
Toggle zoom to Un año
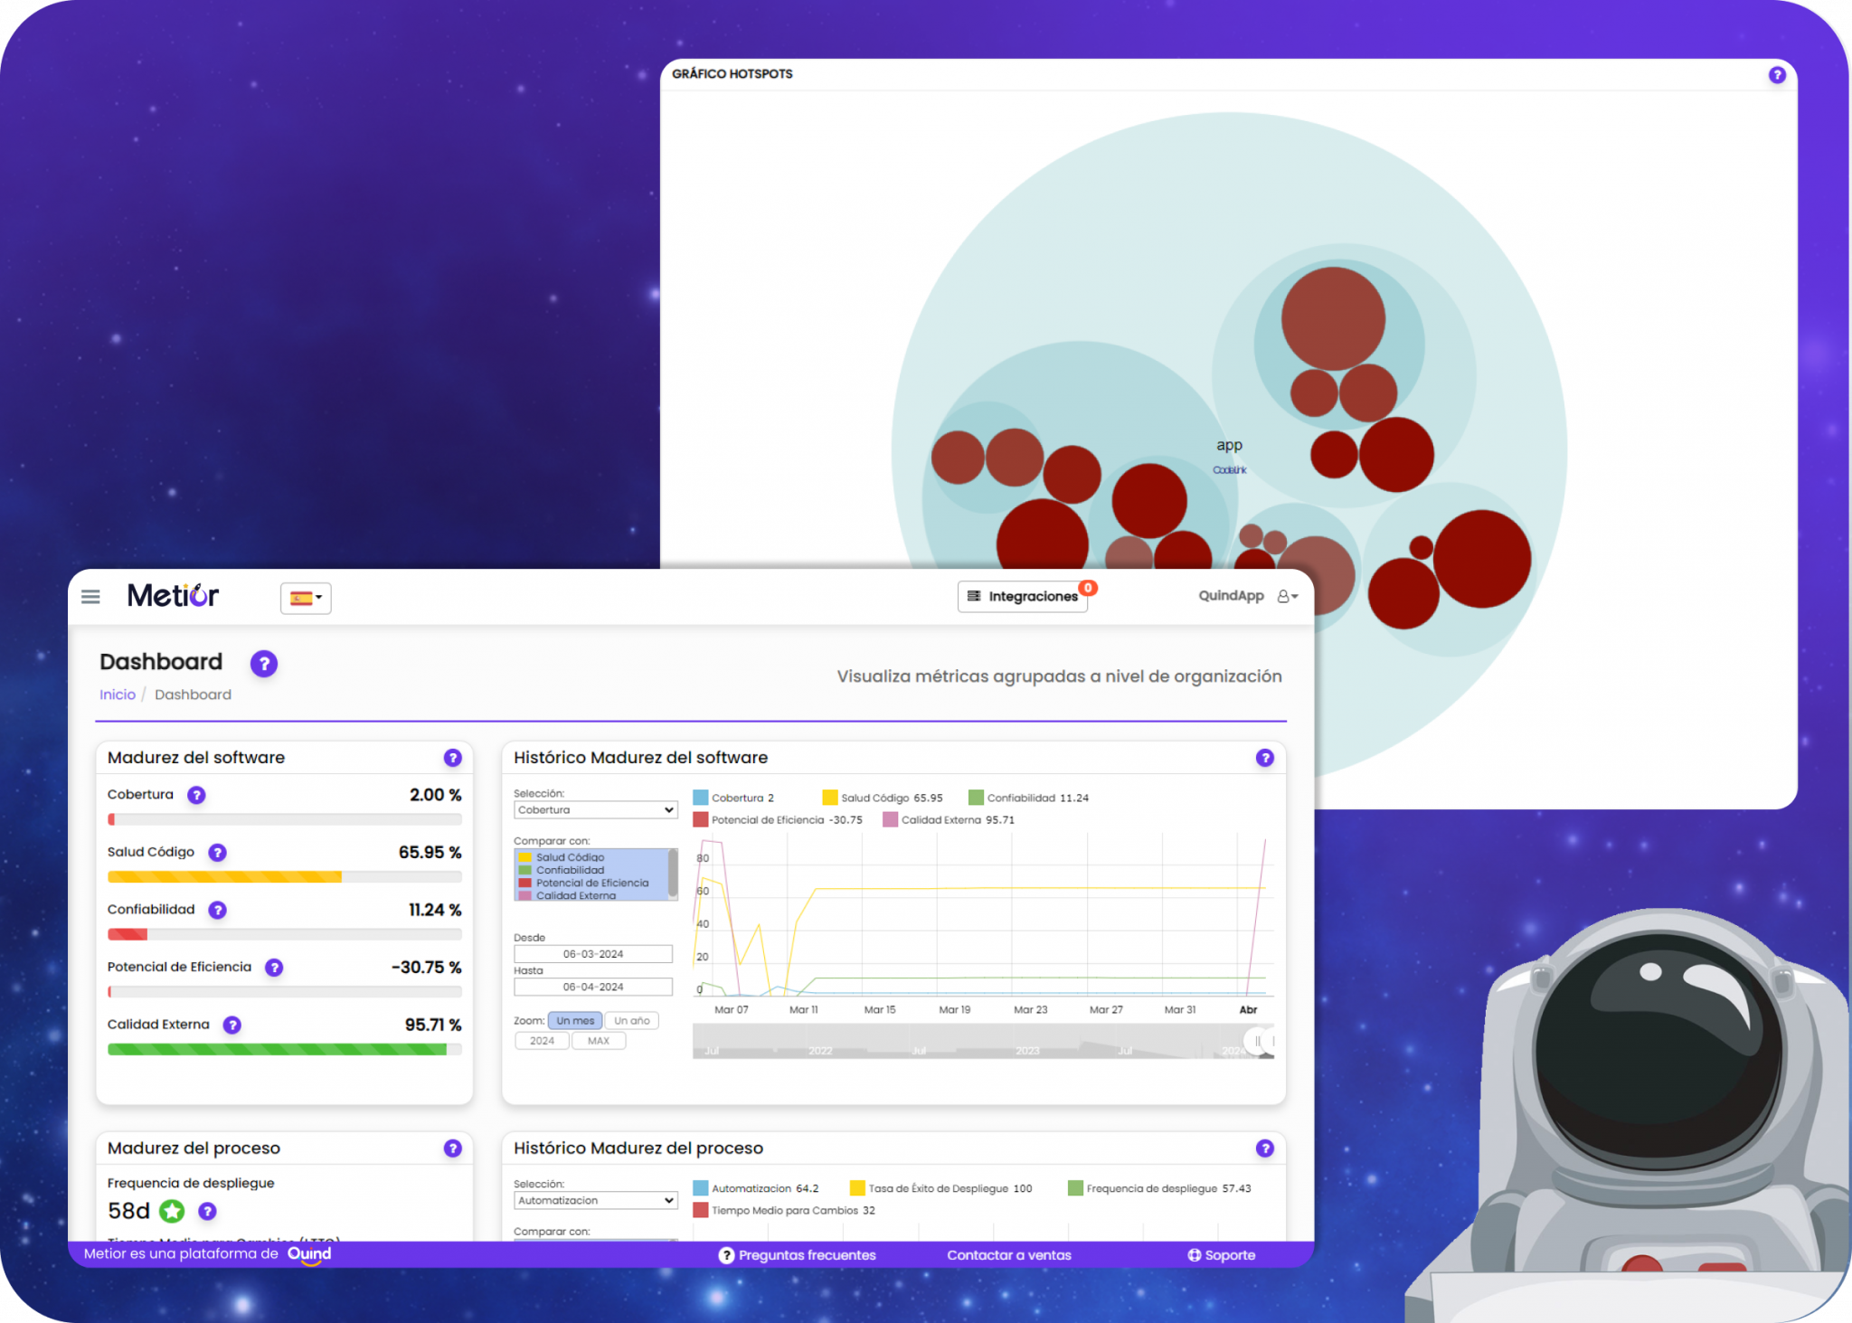[631, 1020]
